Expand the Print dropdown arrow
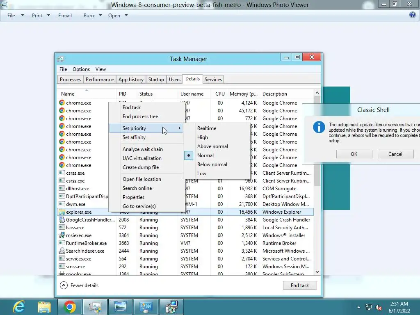This screenshot has width=420, height=315. (x=48, y=15)
